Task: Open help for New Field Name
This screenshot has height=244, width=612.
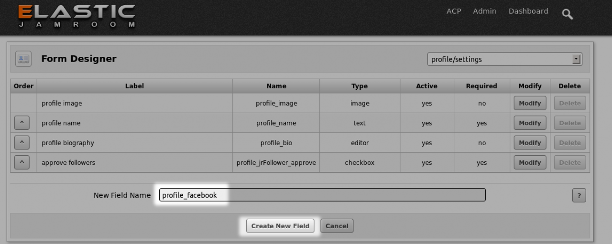Action: (x=579, y=195)
